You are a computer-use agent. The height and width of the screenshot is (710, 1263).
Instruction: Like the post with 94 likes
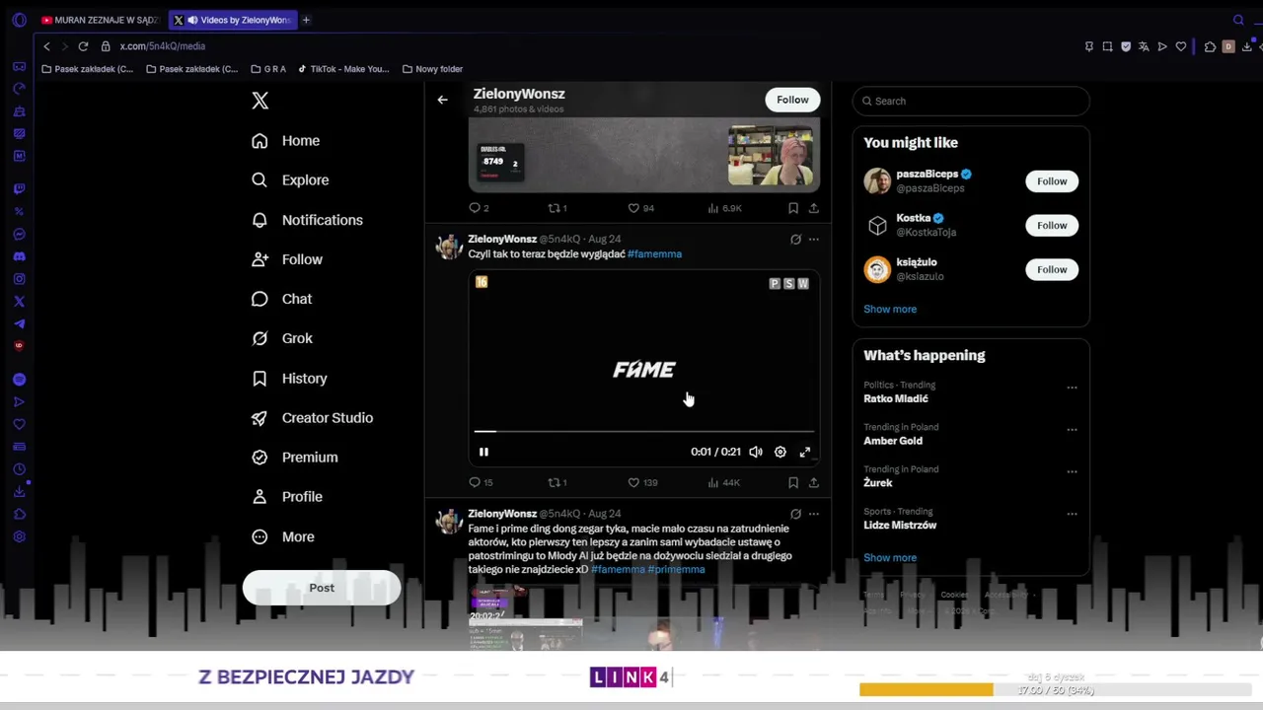pos(633,208)
